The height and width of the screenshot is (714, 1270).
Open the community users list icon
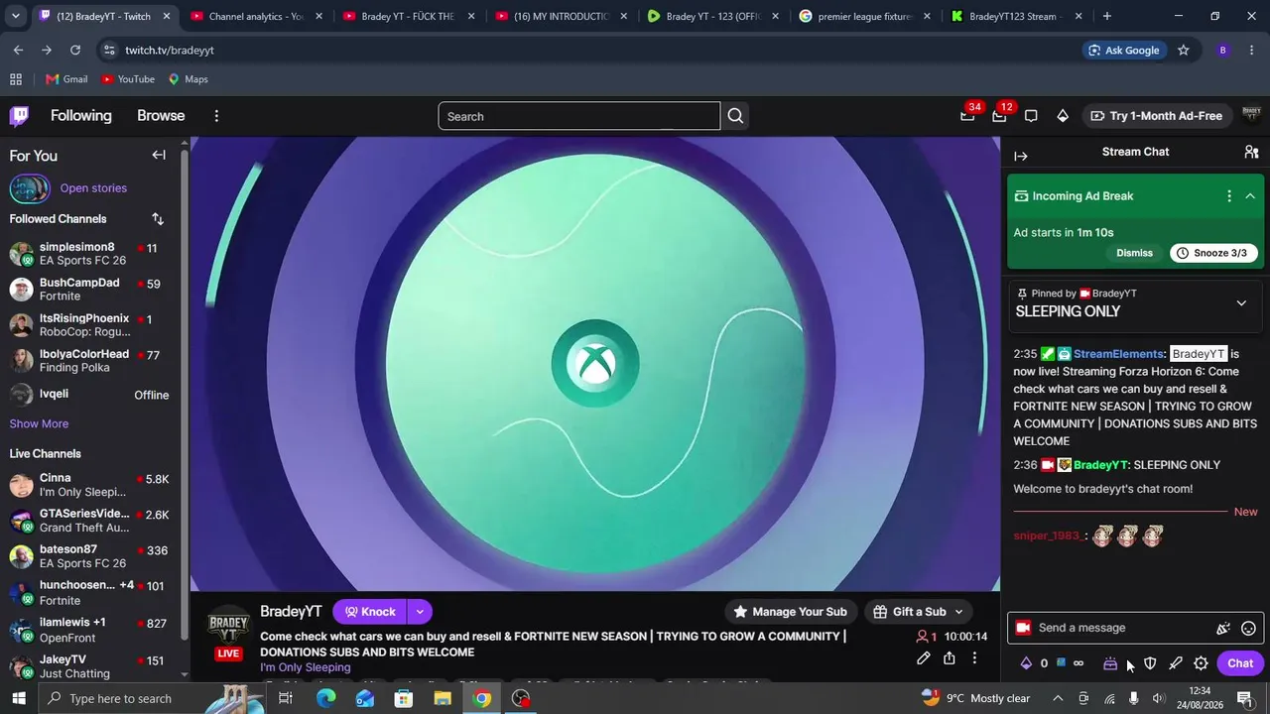pos(1251,152)
